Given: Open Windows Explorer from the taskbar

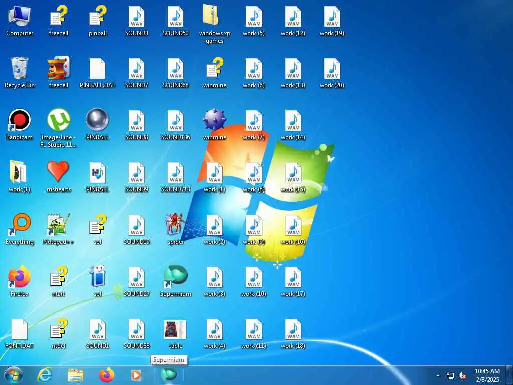Looking at the screenshot, I should pyautogui.click(x=76, y=375).
